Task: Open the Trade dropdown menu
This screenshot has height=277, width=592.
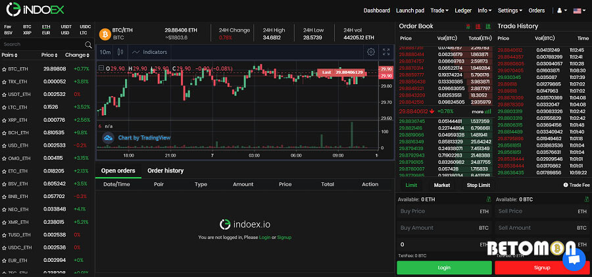Action: point(439,11)
